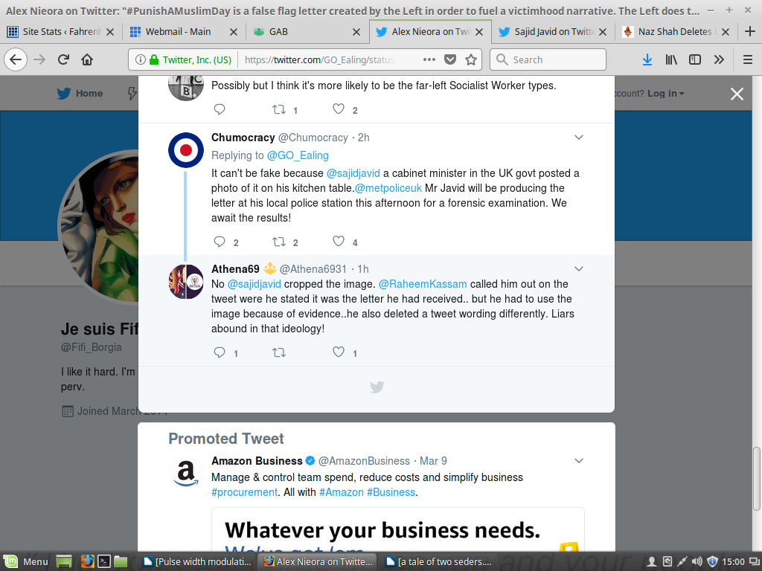Follow the #procurement hashtag link
The width and height of the screenshot is (762, 571).
tap(244, 492)
